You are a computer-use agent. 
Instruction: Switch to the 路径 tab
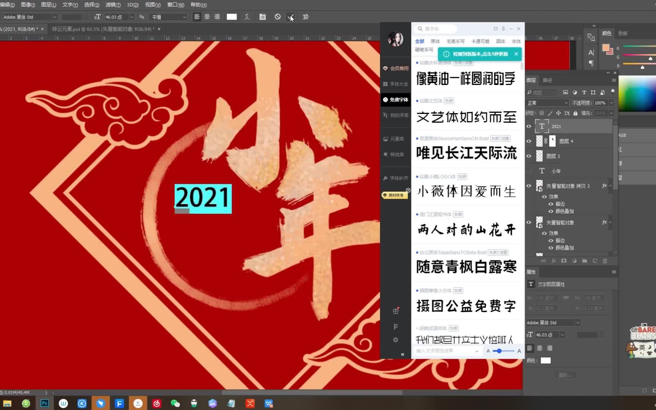pos(548,80)
